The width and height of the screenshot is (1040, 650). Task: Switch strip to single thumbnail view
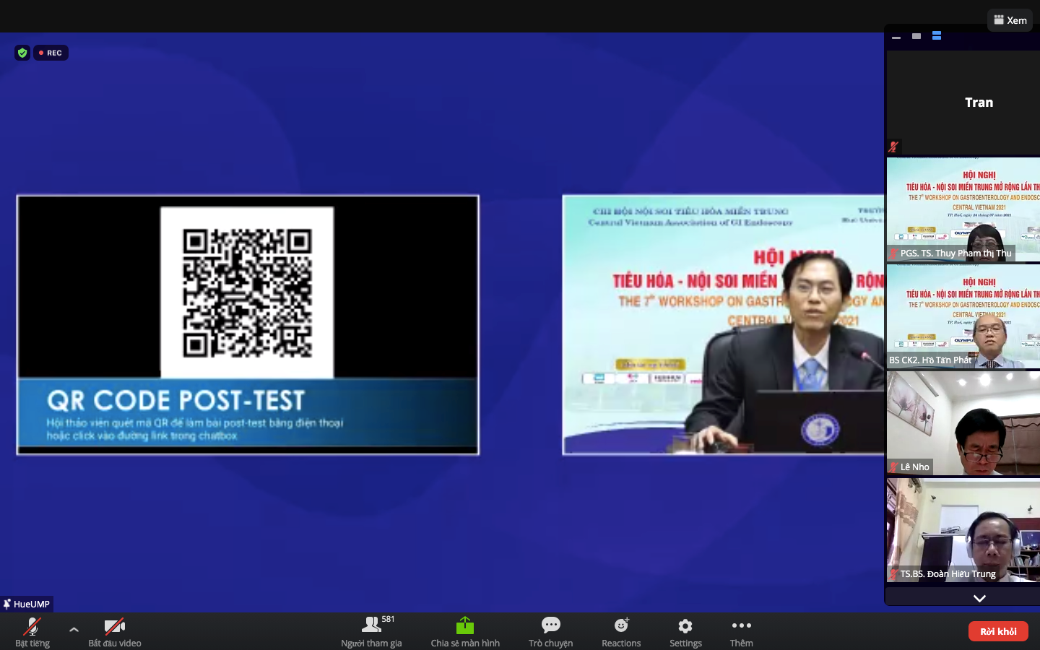pyautogui.click(x=916, y=36)
